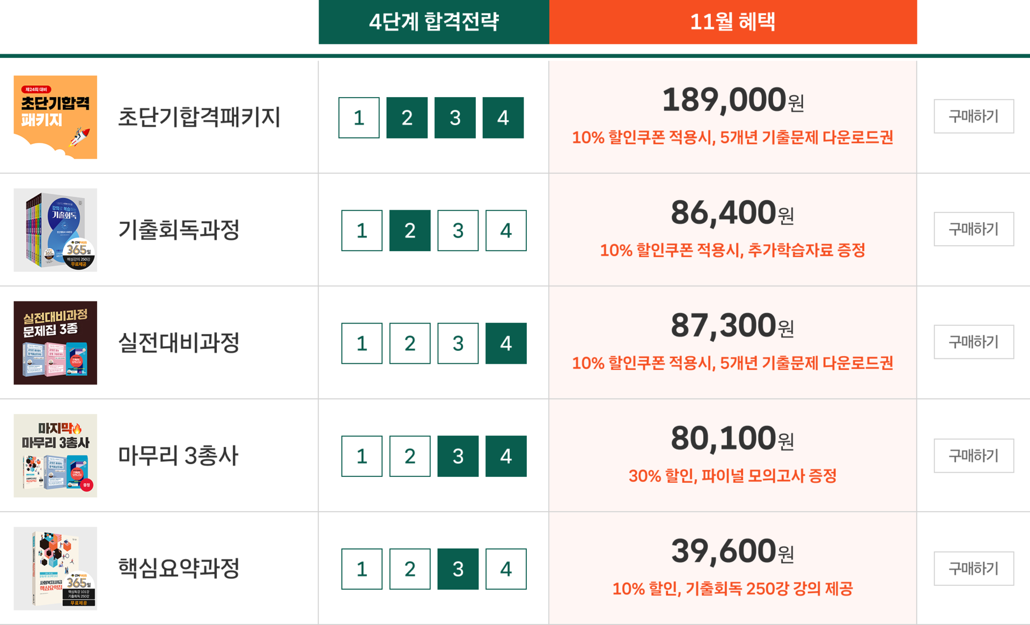Image resolution: width=1030 pixels, height=625 pixels.
Task: Click the 초단기합격패키지 product thumbnail
Action: click(x=55, y=117)
